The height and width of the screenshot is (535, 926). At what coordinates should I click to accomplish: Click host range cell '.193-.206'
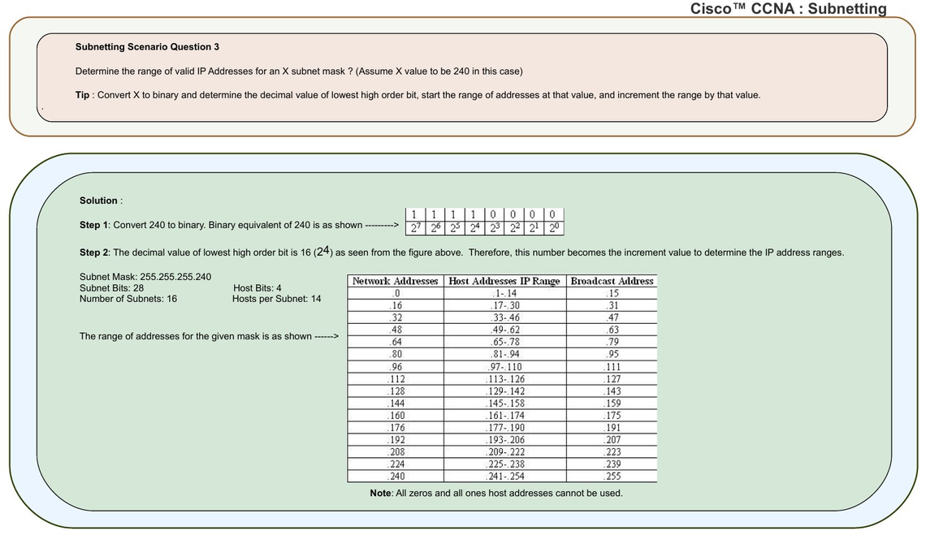coord(505,440)
